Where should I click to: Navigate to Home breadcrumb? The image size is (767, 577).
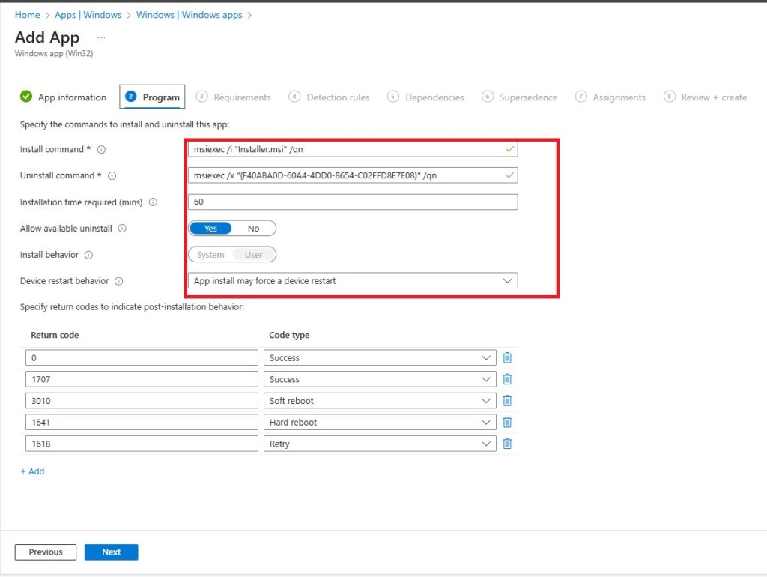click(28, 15)
